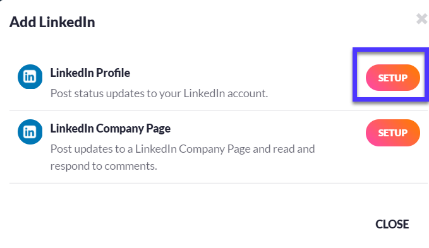
Task: Start setup of the highlighted LinkedIn Profile option
Action: (x=392, y=78)
